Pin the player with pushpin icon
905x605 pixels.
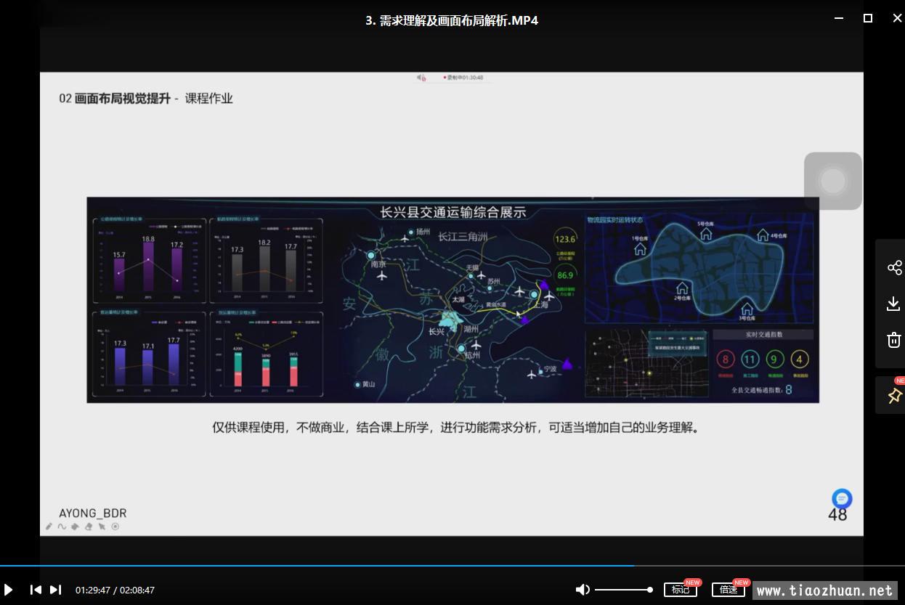tap(894, 396)
